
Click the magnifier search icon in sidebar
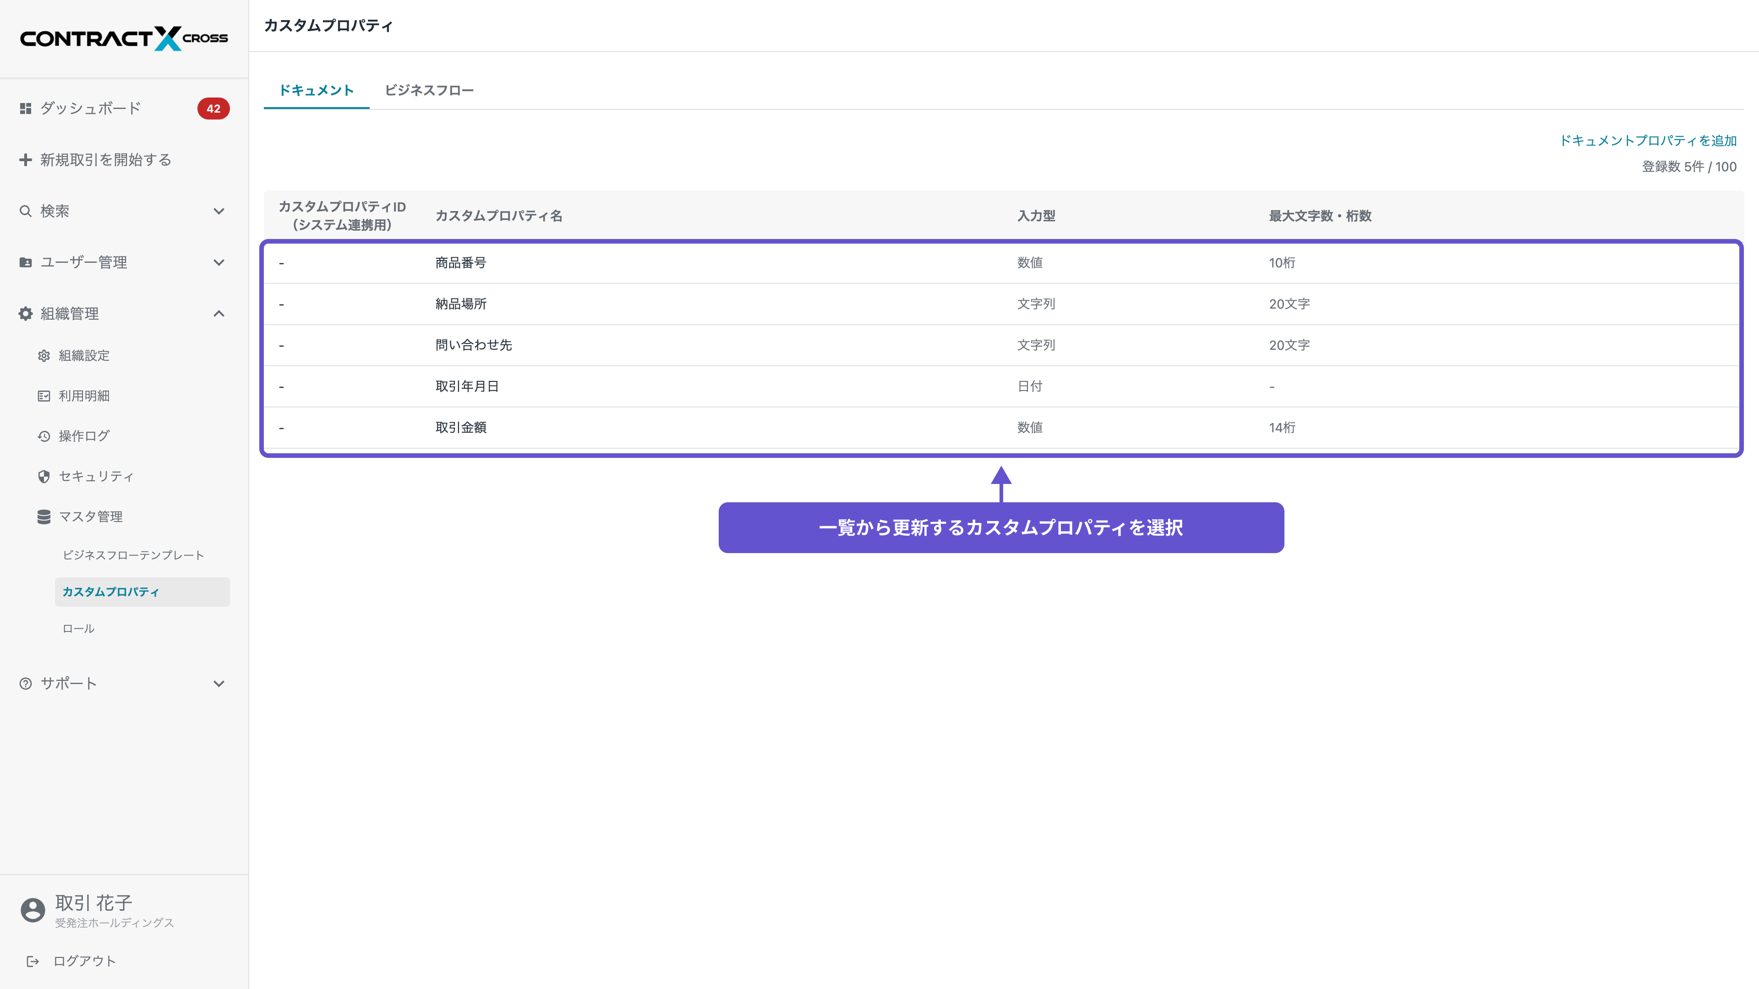pos(25,211)
